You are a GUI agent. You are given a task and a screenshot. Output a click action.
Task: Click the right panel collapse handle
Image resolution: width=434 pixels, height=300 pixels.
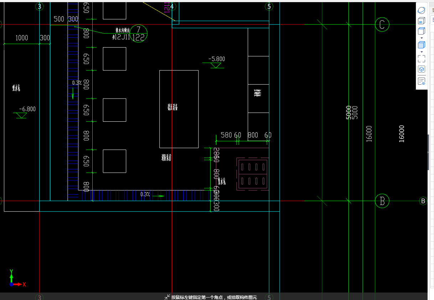click(x=428, y=152)
